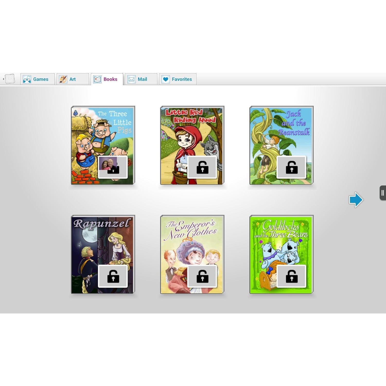Open Goldilocks and the Three Bears title

(x=281, y=229)
